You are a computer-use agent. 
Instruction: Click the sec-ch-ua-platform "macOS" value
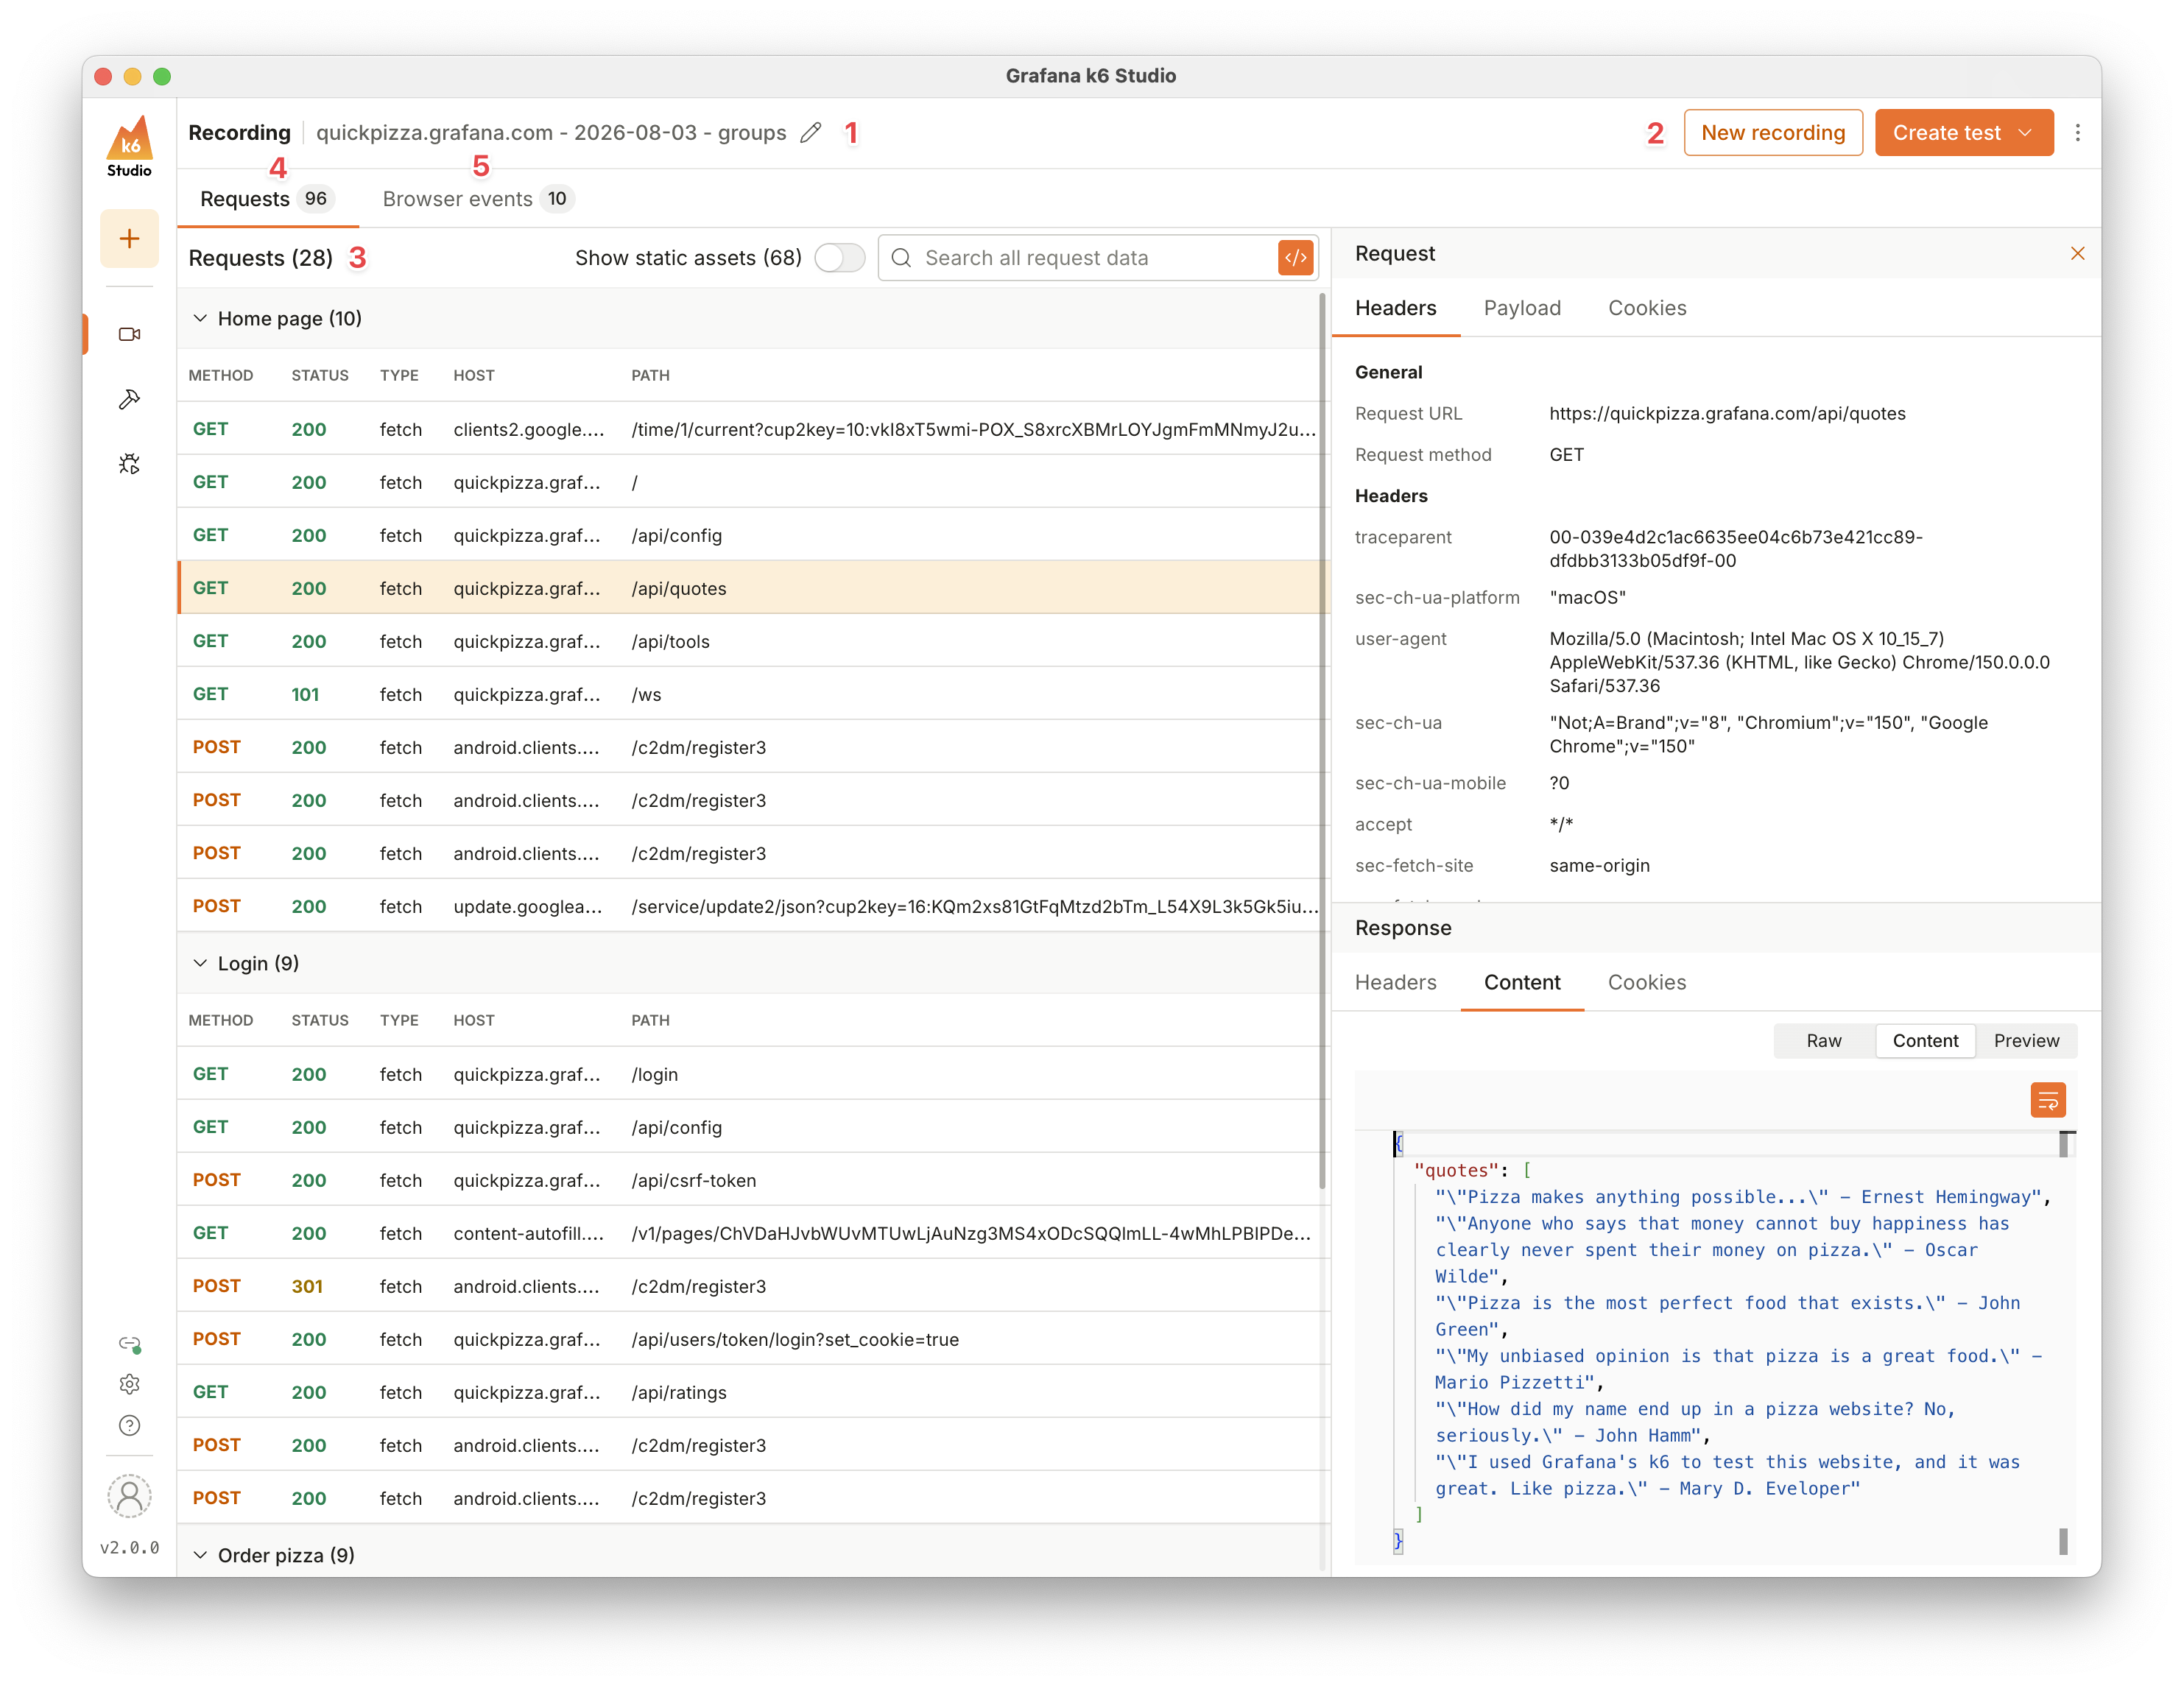tap(1587, 597)
